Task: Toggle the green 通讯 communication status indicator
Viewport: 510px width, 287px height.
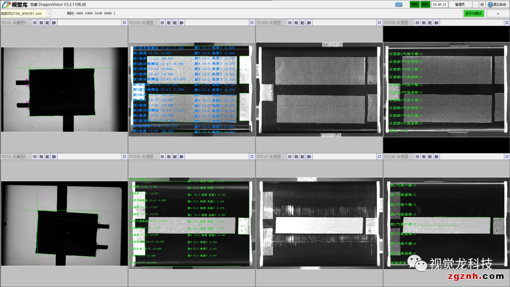Action: click(425, 4)
